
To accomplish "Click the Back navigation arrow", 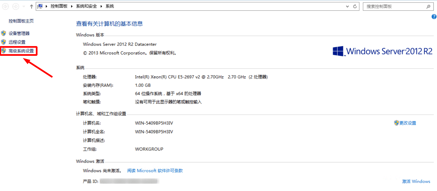I will pos(5,6).
